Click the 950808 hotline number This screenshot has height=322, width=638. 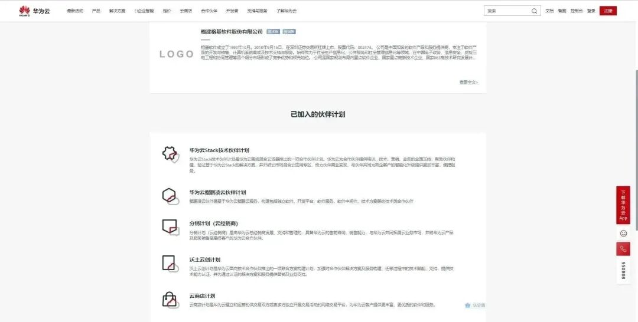pos(623,271)
